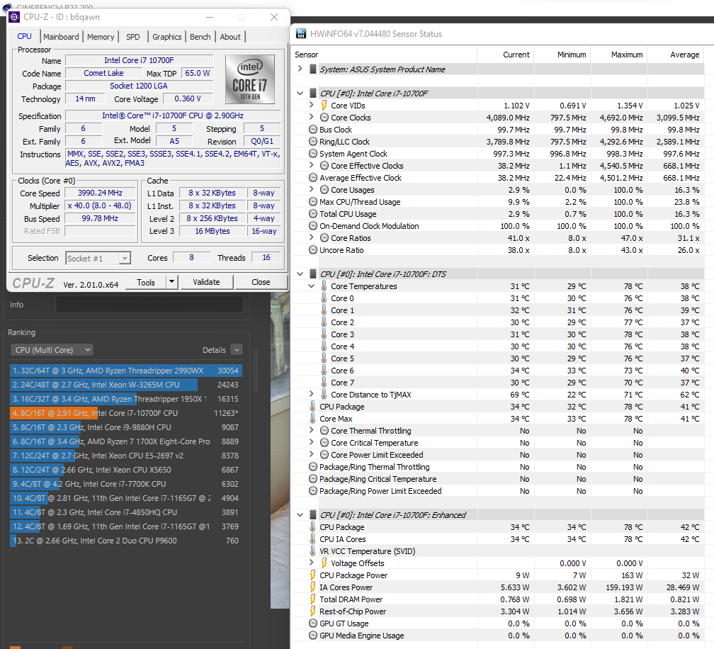This screenshot has height=649, width=714.
Task: Click the HWiNFO64 window icon
Action: pos(301,34)
